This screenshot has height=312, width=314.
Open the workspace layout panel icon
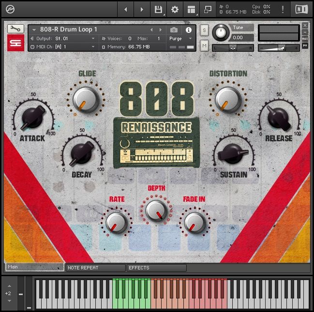[192, 9]
